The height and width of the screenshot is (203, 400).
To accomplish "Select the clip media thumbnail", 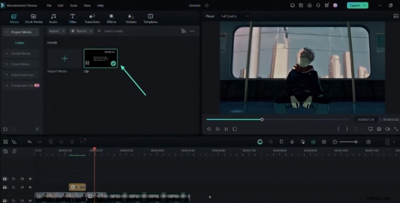I will coord(101,58).
